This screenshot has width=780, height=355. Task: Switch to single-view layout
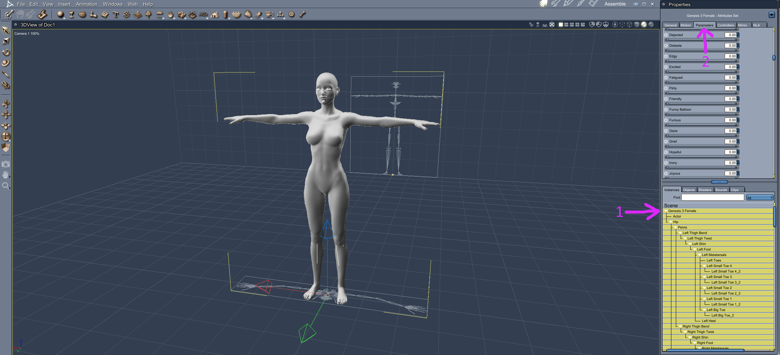click(x=561, y=24)
